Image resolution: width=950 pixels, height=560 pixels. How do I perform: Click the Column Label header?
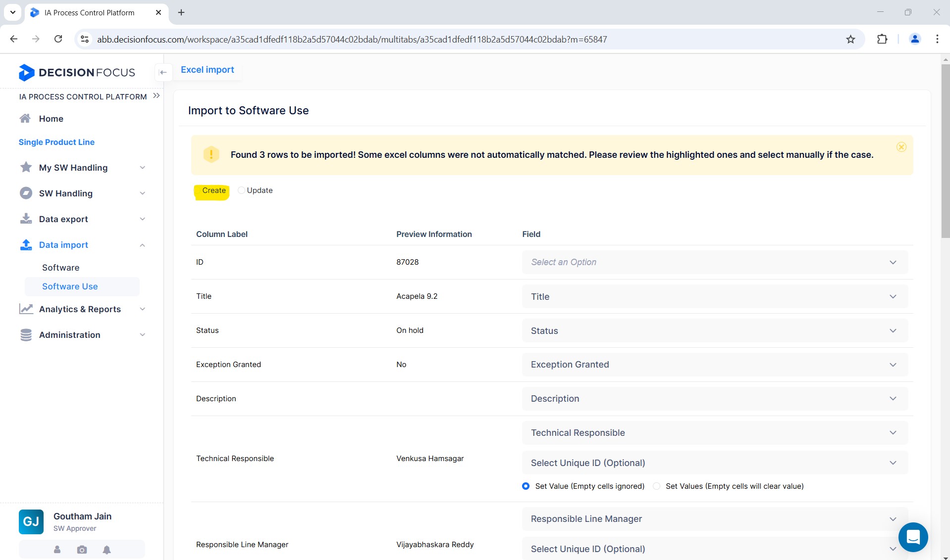coord(221,234)
